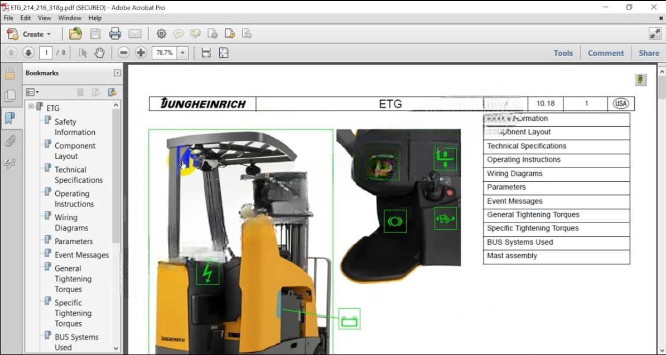This screenshot has height=355, width=666.
Task: Email the document
Action: pyautogui.click(x=134, y=33)
